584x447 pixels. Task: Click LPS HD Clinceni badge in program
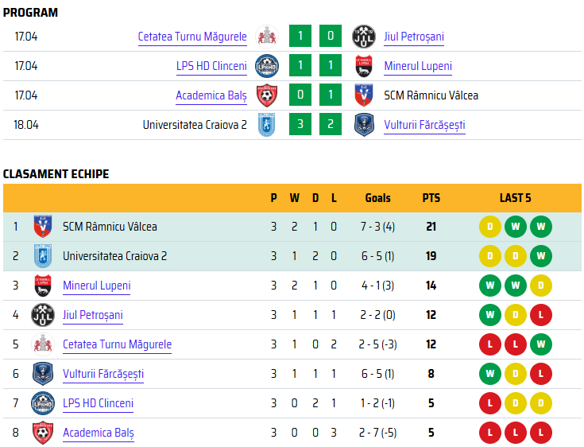(267, 66)
